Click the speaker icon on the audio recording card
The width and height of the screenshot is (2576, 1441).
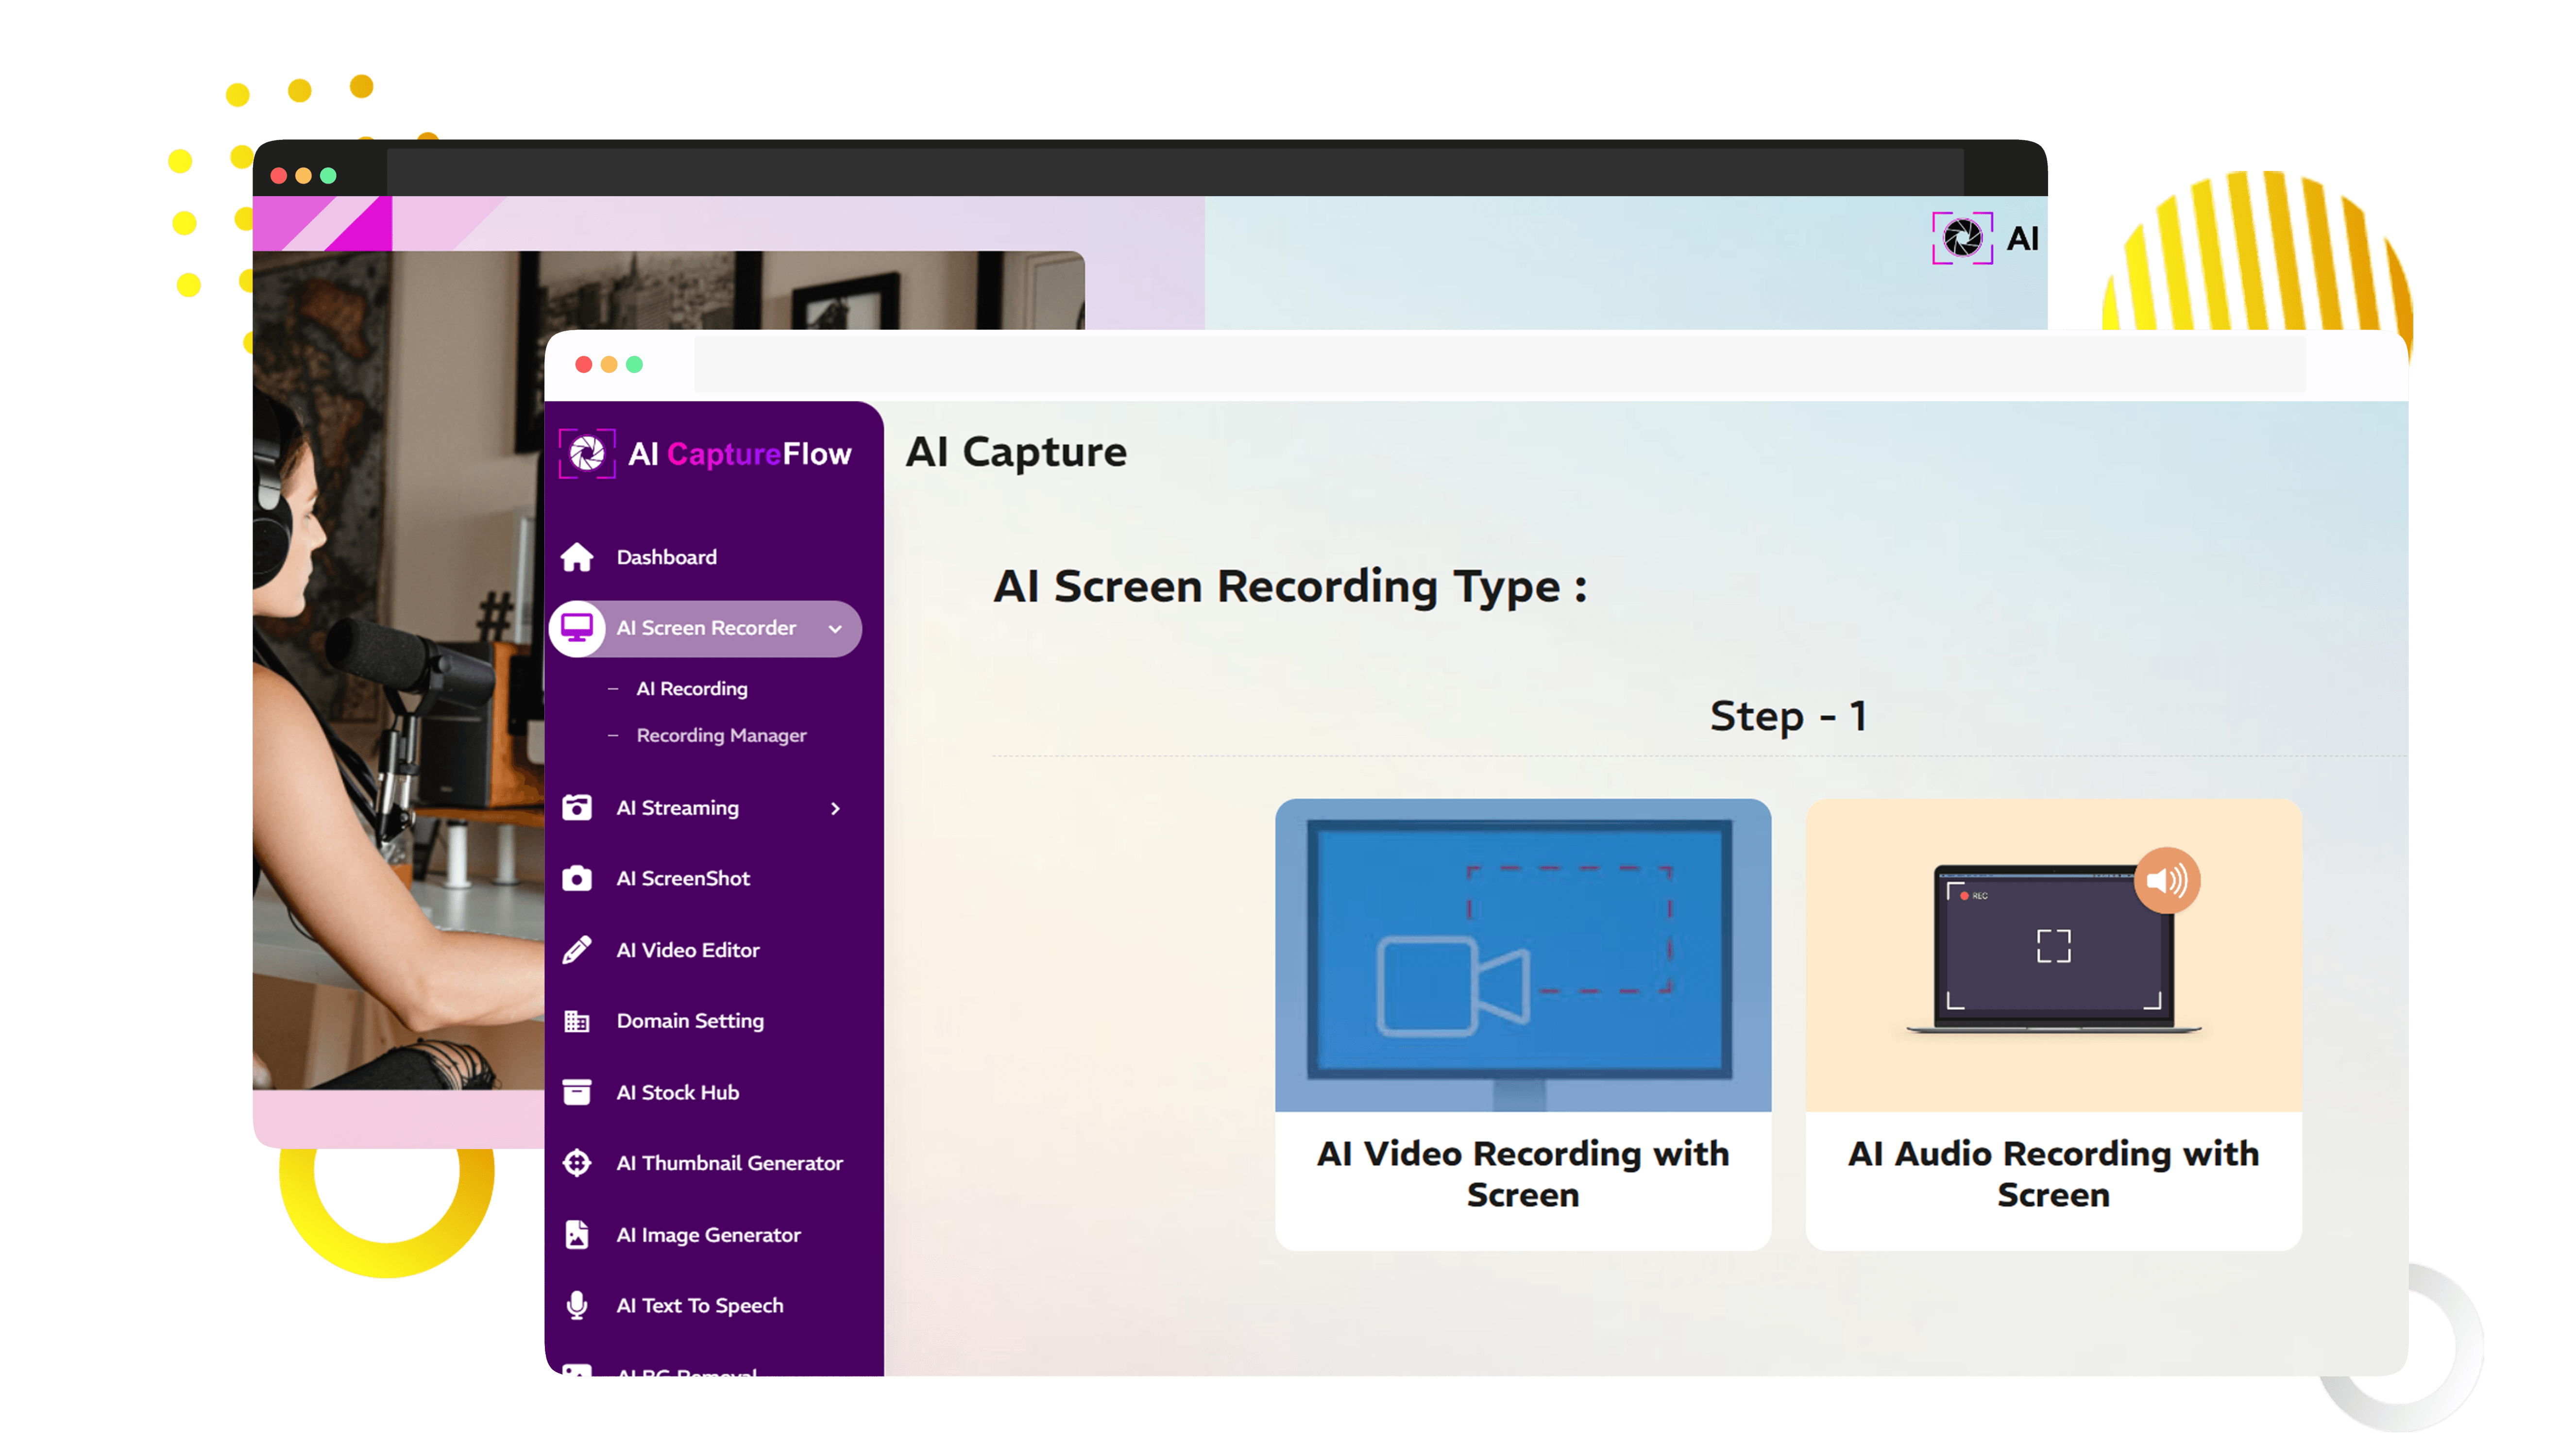[x=2167, y=880]
